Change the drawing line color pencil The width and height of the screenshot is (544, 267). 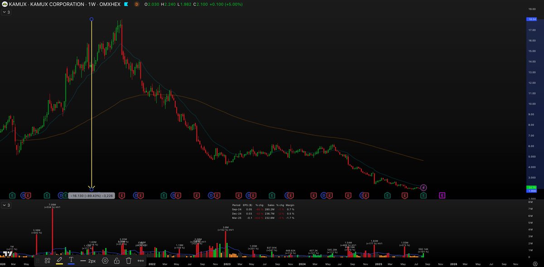point(59,261)
